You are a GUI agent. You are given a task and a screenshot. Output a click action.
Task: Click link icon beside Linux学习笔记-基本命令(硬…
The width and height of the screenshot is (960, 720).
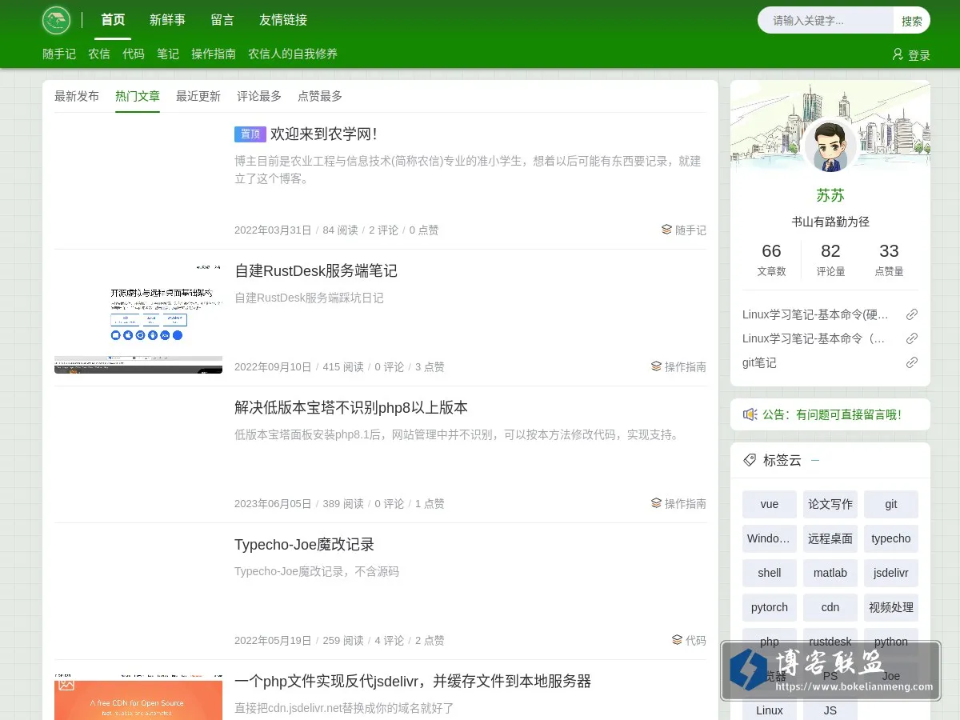point(912,314)
